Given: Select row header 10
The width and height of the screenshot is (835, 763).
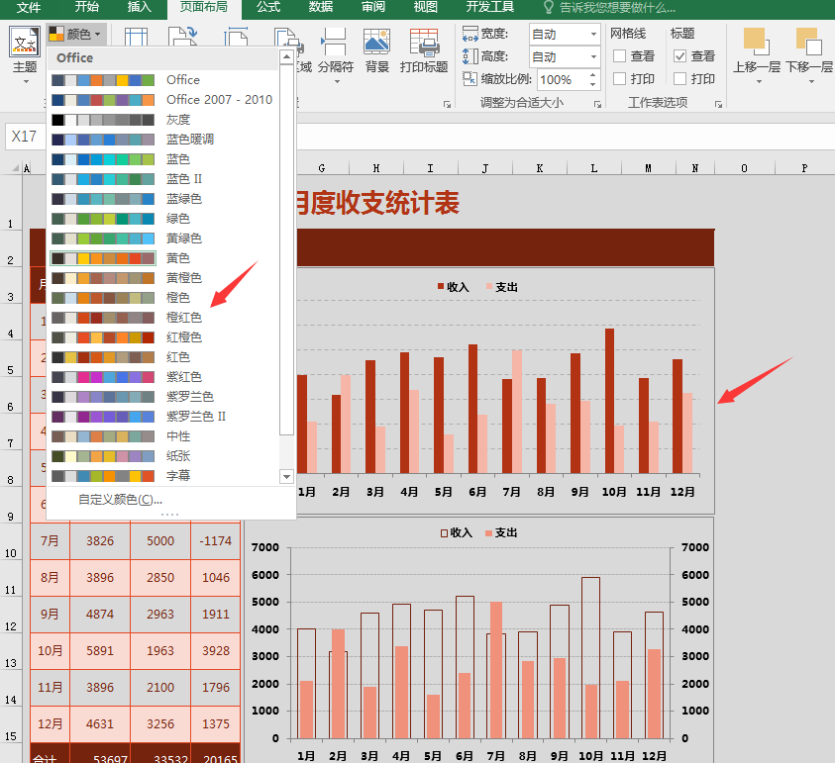Looking at the screenshot, I should 11,540.
